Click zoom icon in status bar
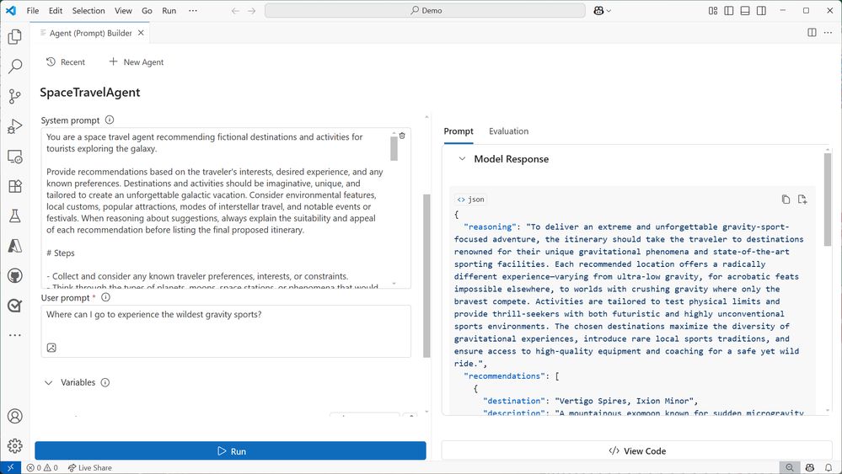842x474 pixels. [x=790, y=467]
